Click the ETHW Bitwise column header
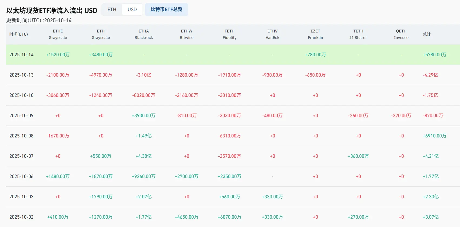The height and width of the screenshot is (227, 460). coord(187,34)
